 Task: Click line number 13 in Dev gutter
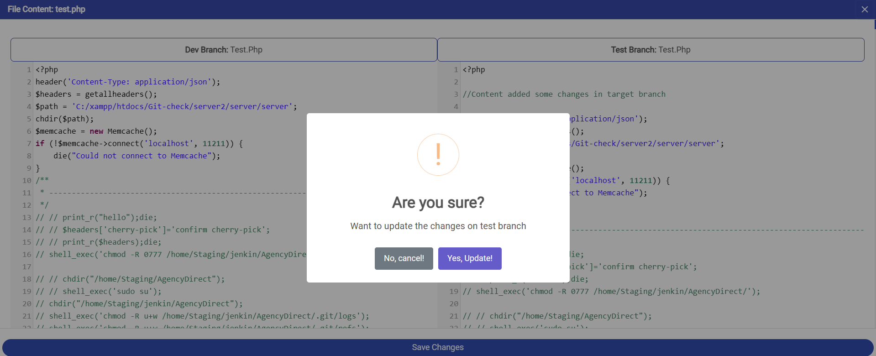pyautogui.click(x=27, y=218)
